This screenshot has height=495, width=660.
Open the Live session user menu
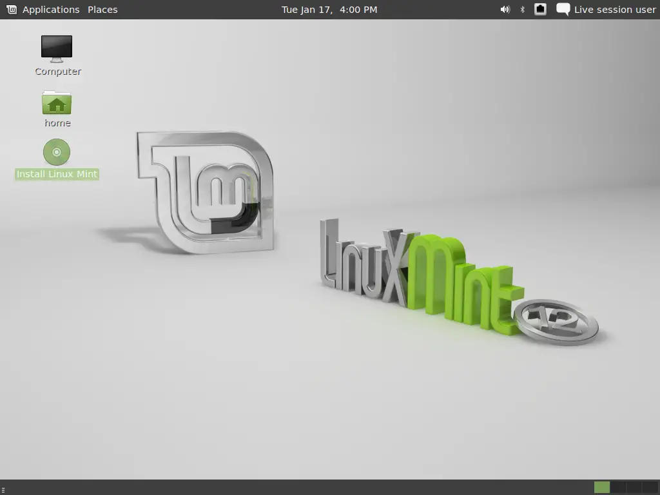[606, 9]
